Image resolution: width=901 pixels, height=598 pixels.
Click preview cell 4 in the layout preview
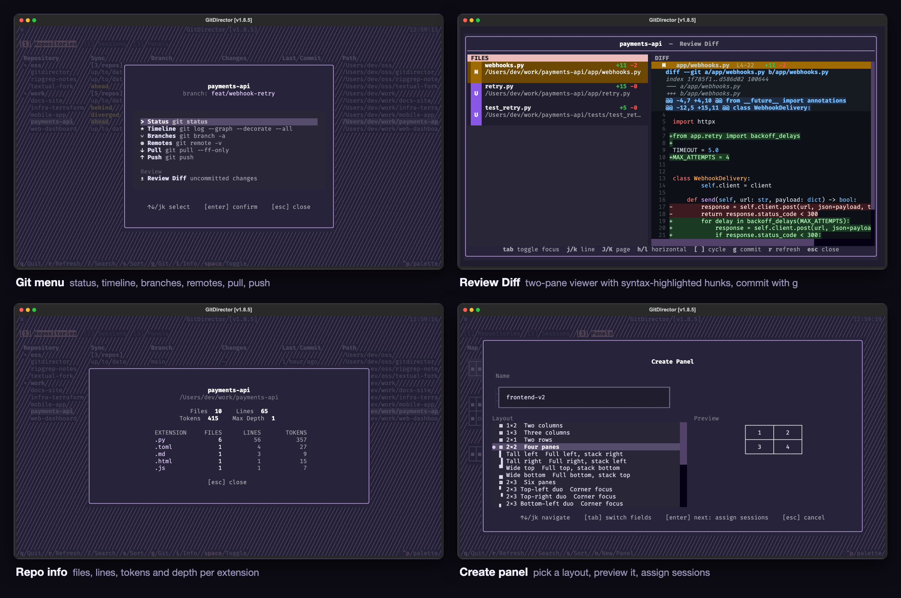tap(788, 447)
